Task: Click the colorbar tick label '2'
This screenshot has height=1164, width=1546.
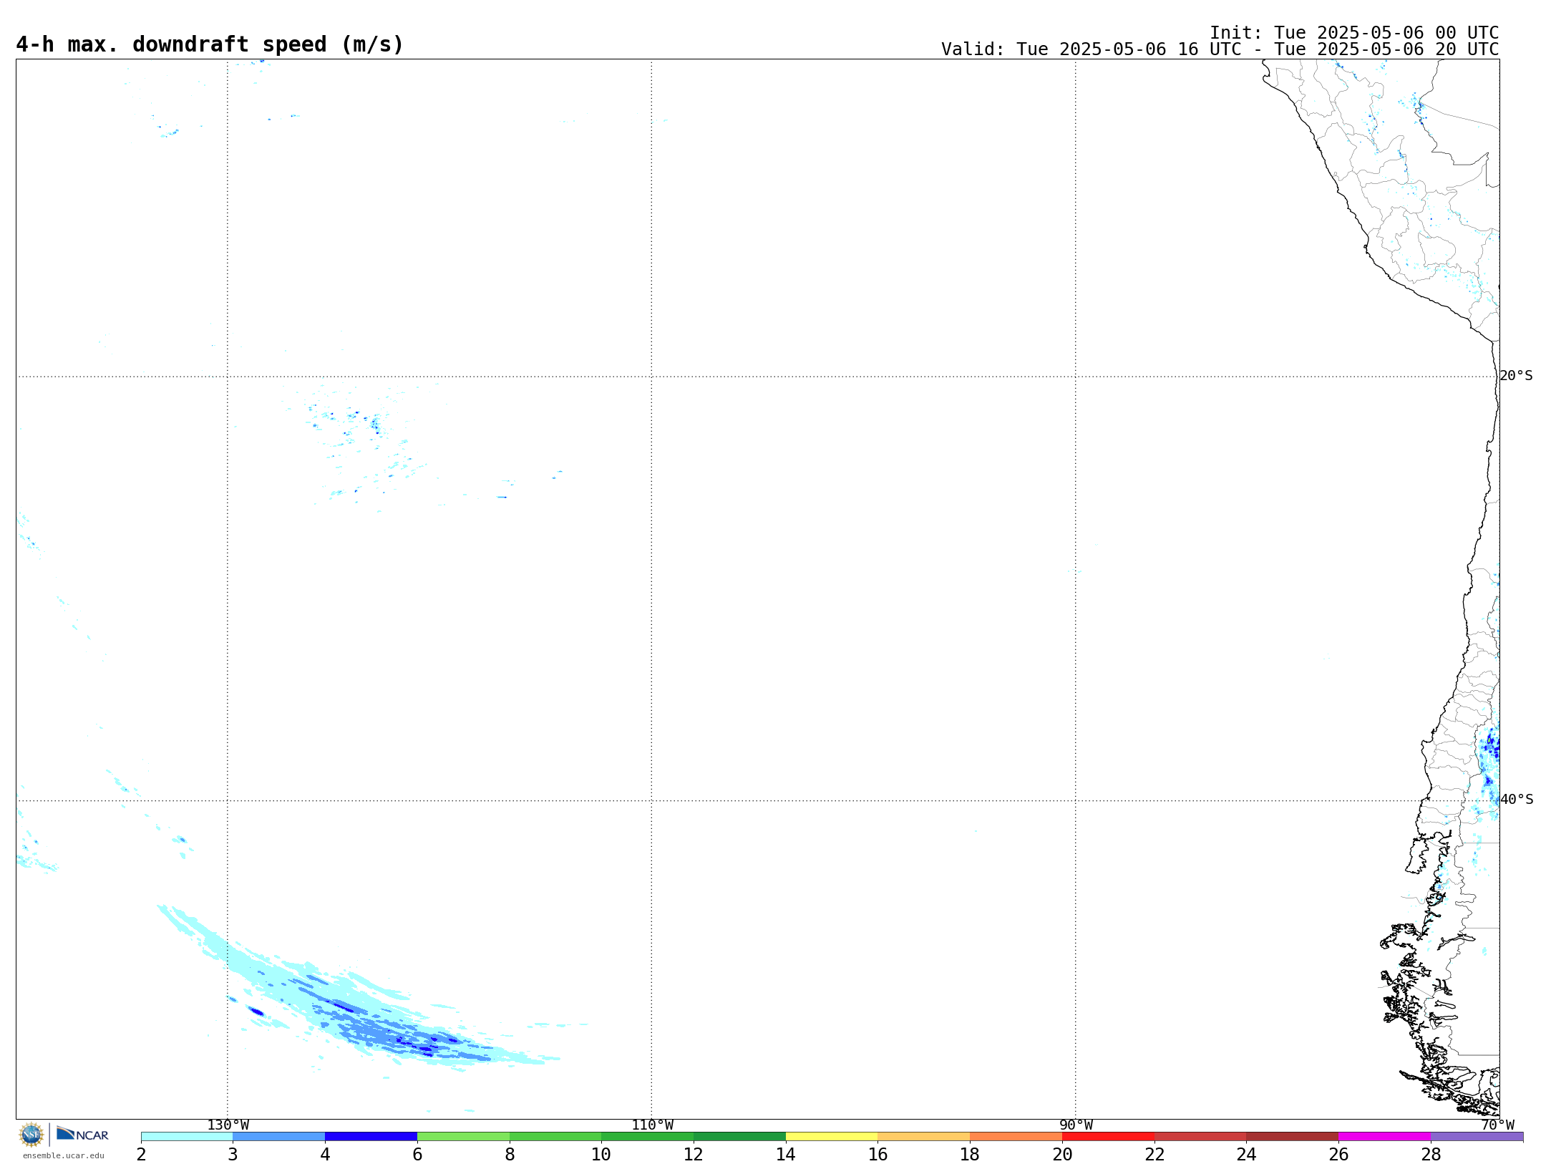Action: click(x=141, y=1155)
